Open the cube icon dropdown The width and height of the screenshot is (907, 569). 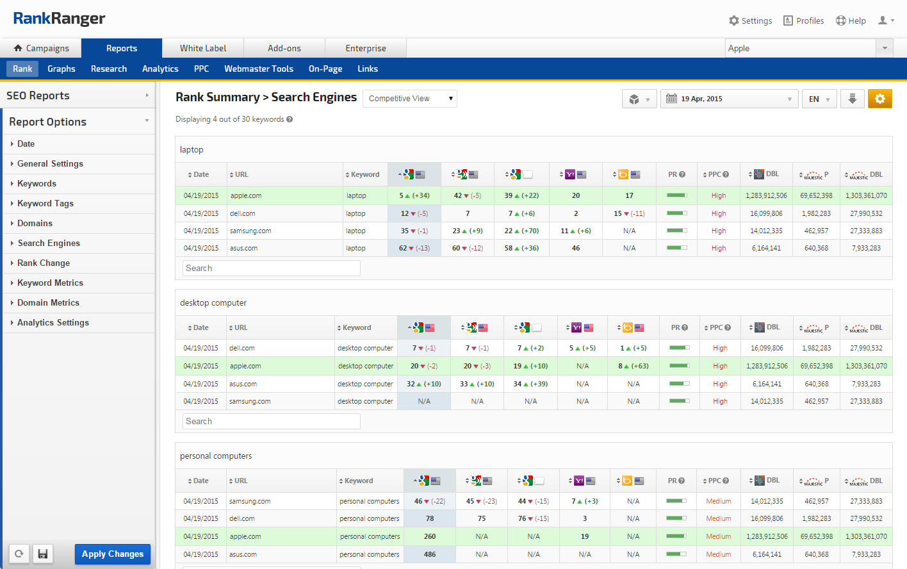[x=639, y=99]
